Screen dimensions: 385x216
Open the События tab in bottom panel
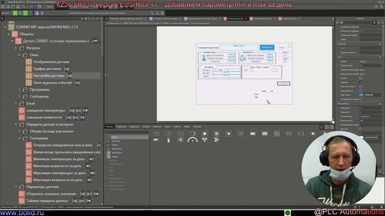177,127
